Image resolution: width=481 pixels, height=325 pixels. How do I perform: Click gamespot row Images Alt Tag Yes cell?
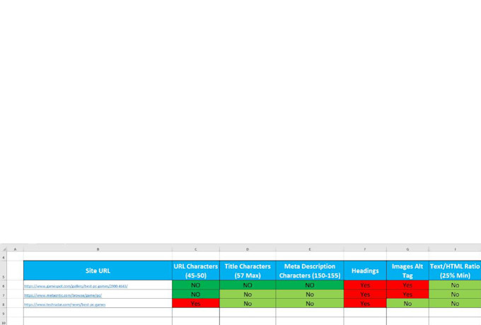click(407, 285)
